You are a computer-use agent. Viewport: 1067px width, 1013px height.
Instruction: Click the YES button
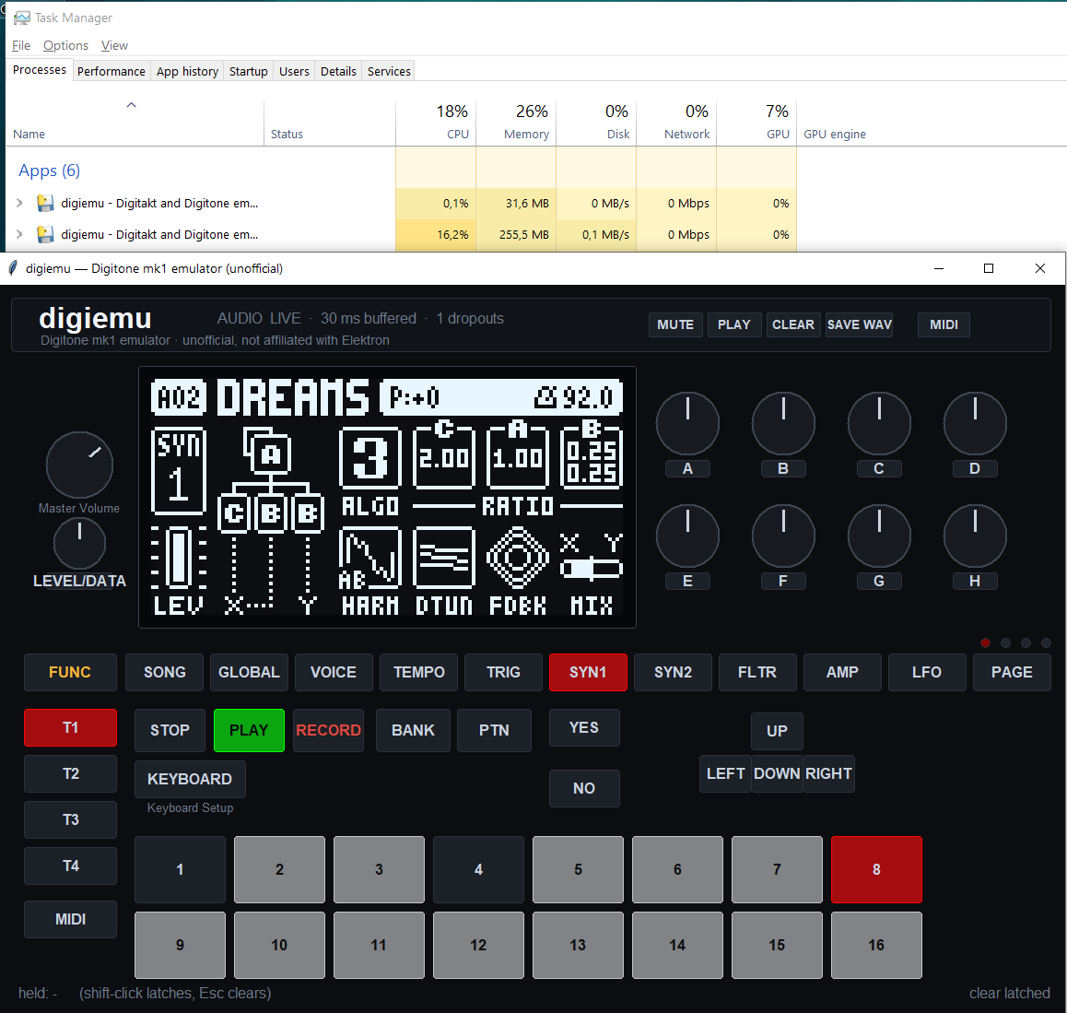[x=584, y=728]
